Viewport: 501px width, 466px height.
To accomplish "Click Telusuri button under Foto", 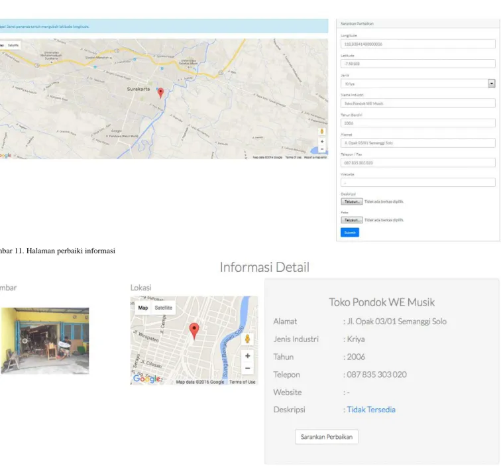I will [351, 220].
